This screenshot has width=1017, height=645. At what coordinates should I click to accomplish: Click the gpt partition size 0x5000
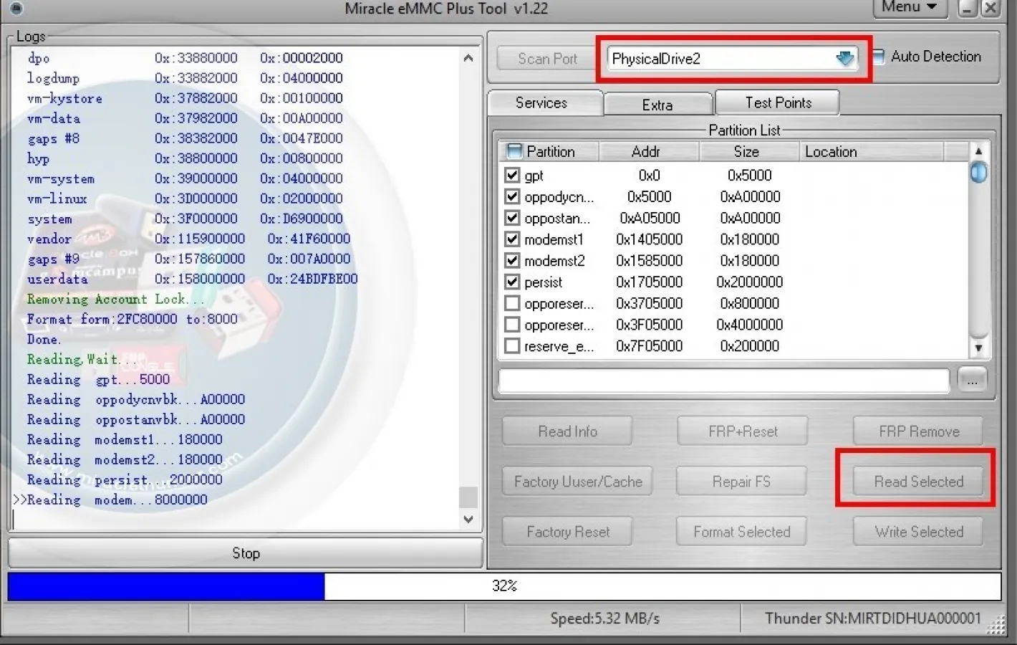coord(749,175)
